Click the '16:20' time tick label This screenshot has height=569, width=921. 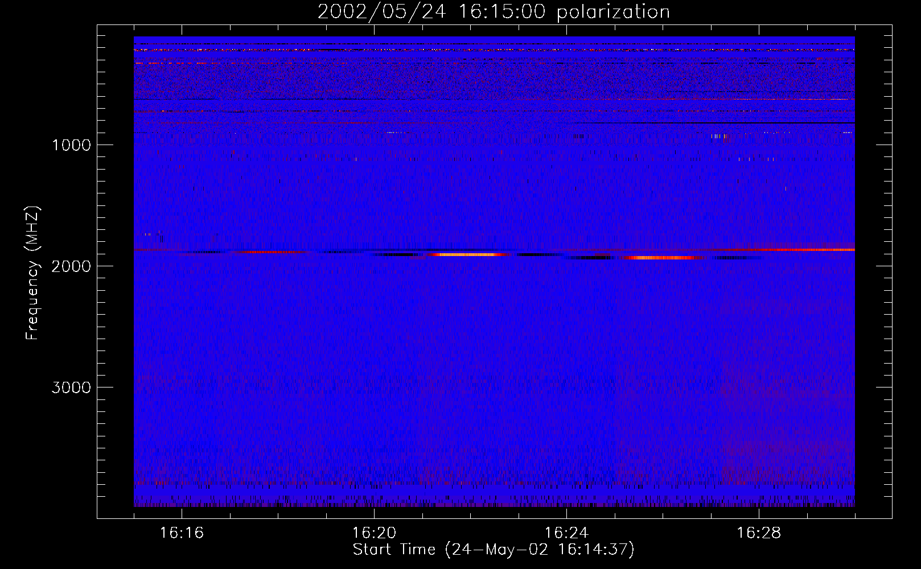pos(374,533)
